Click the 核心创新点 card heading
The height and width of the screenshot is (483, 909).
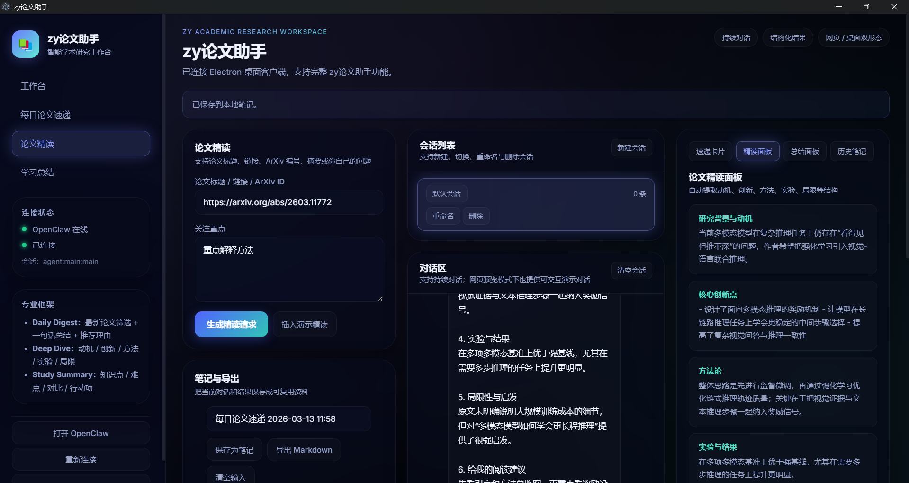click(x=718, y=294)
